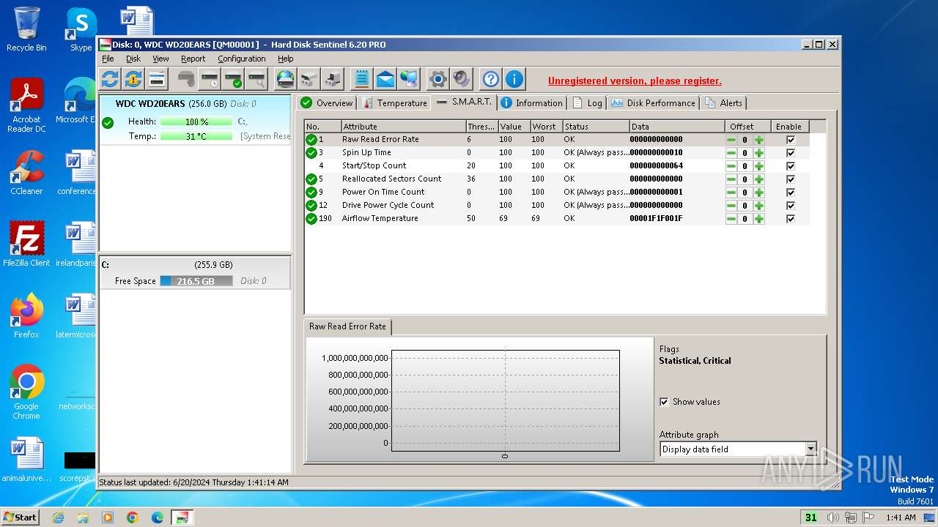Decrease offset for Start/Stop Count
Screen dimensions: 938x527
coord(731,166)
